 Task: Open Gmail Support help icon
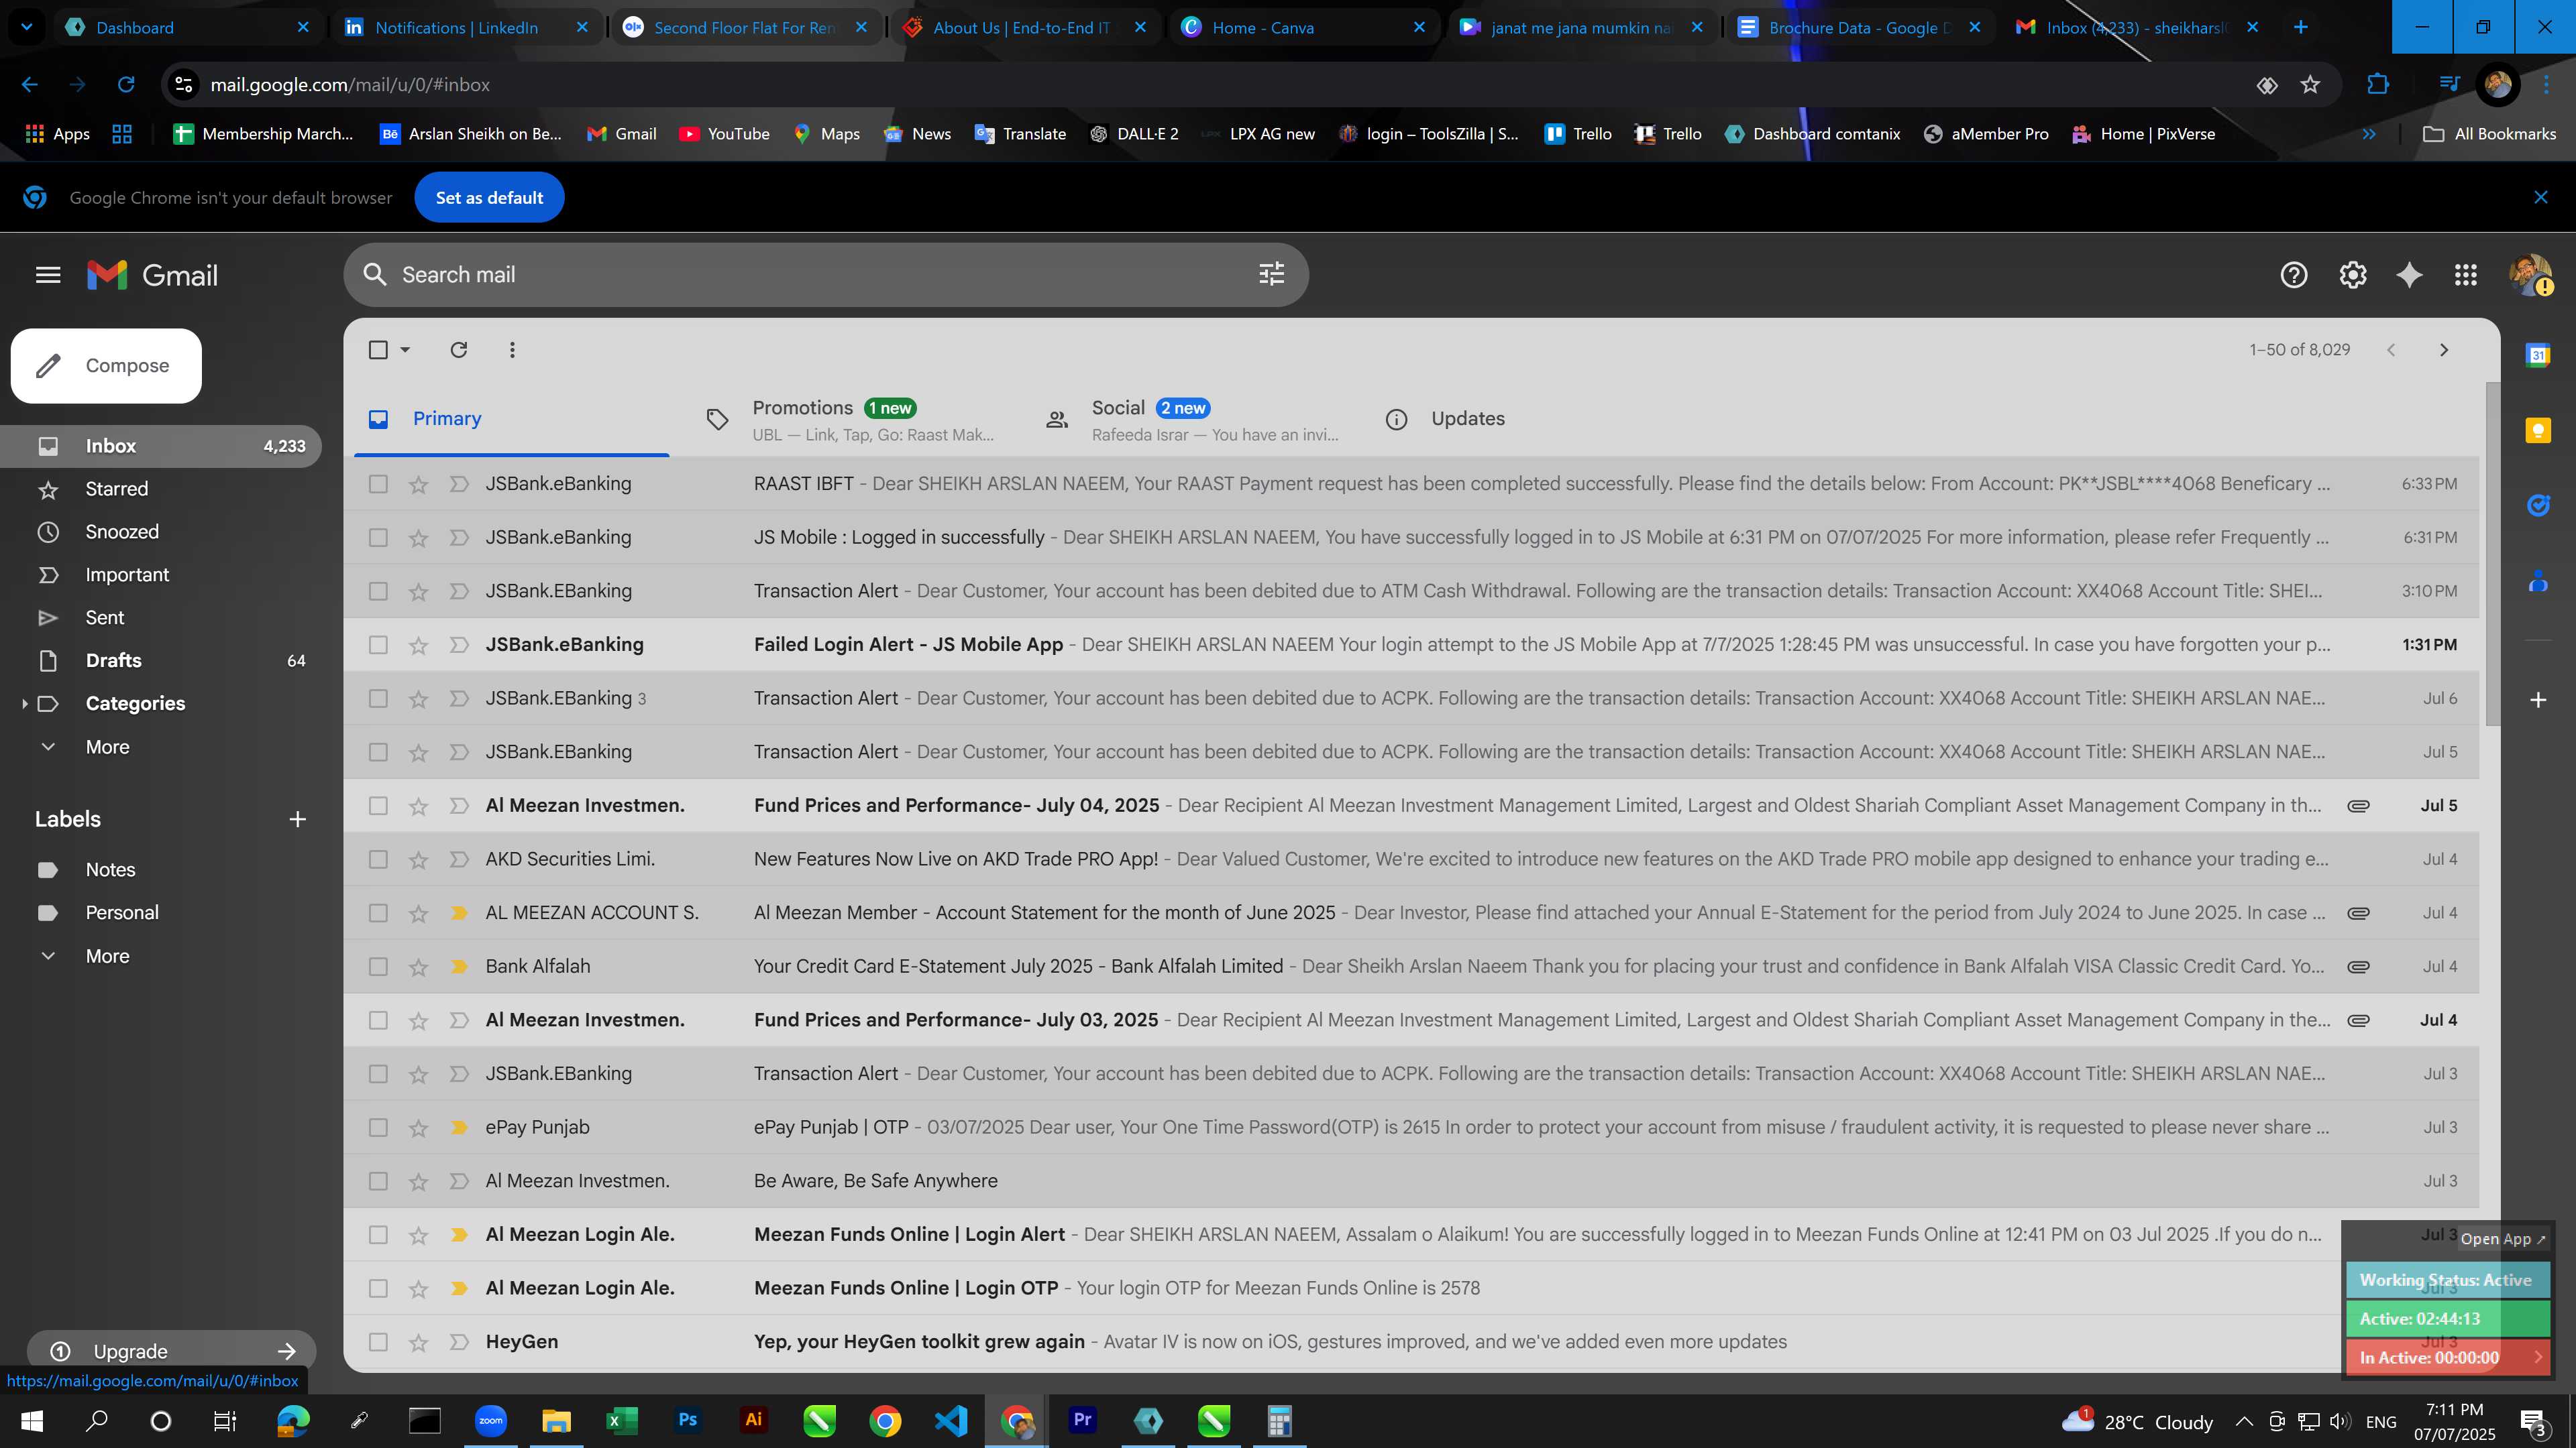tap(2293, 275)
